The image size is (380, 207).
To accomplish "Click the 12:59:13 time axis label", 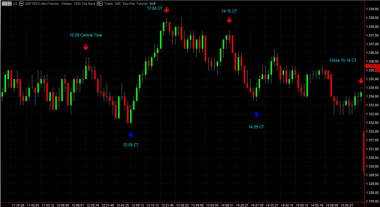I will pyautogui.click(x=138, y=205).
